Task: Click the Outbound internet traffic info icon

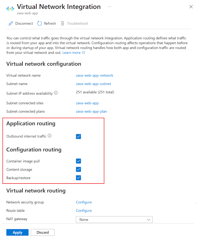Action: point(50,136)
